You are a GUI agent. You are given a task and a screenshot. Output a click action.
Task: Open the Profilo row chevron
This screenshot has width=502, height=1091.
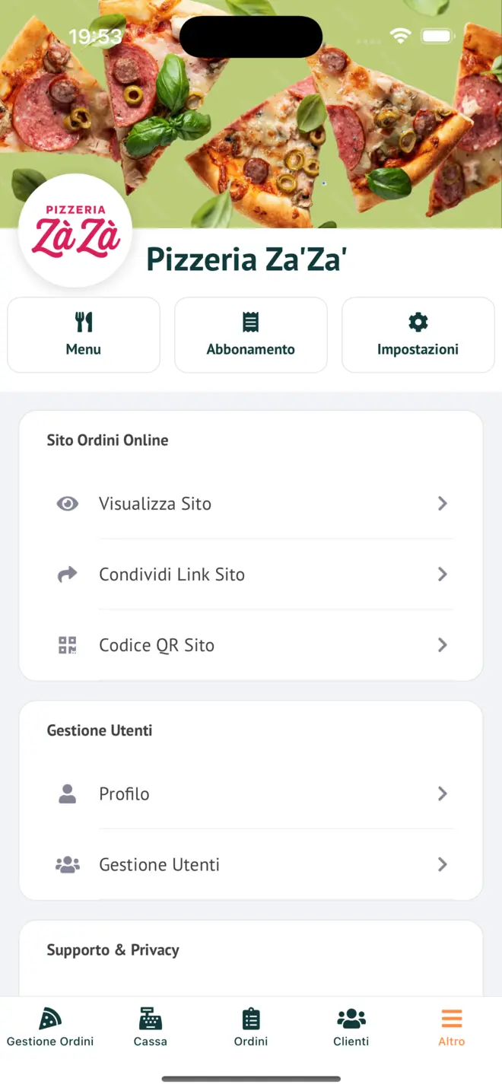point(443,794)
